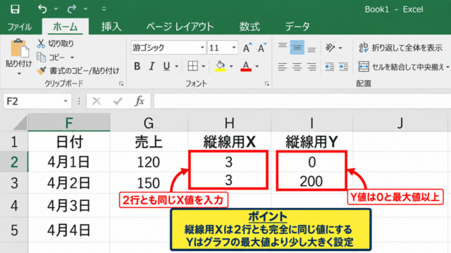Open the fill color dropdown arrow

231,67
